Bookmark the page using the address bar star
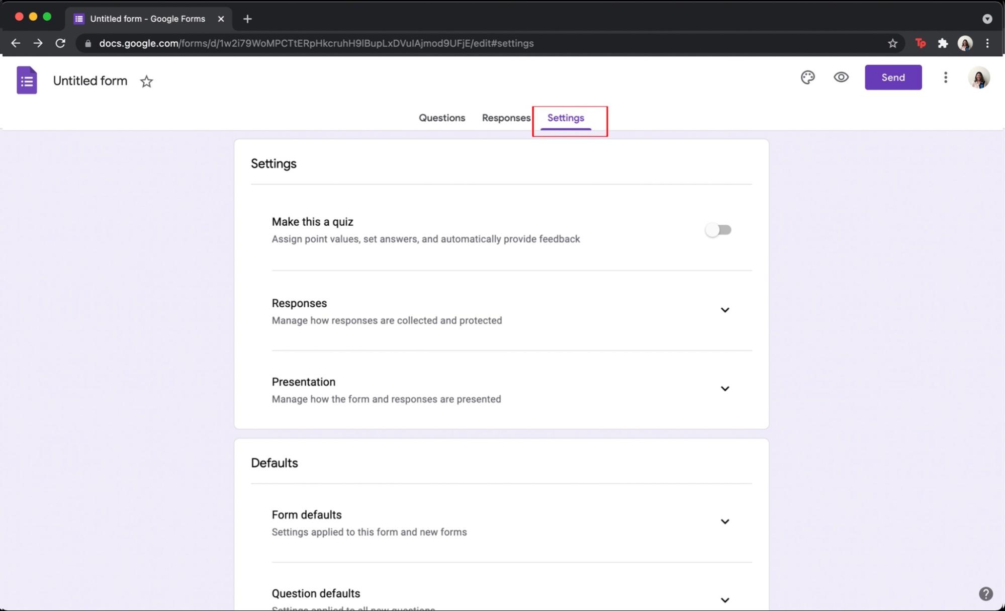This screenshot has width=1005, height=611. pyautogui.click(x=892, y=43)
